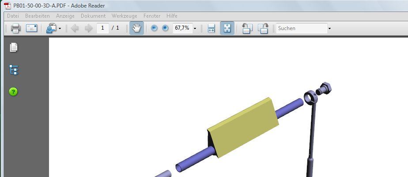Click the Collaborate person icon
Viewport: 408px width, 177px height.
[x=51, y=28]
